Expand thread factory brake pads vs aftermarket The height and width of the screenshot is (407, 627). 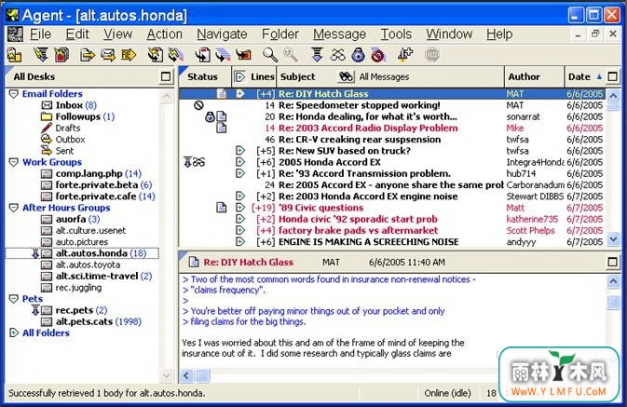[240, 230]
